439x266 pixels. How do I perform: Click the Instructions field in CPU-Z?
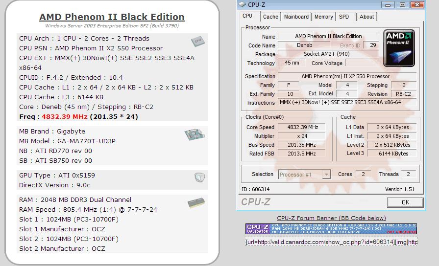pos(347,103)
